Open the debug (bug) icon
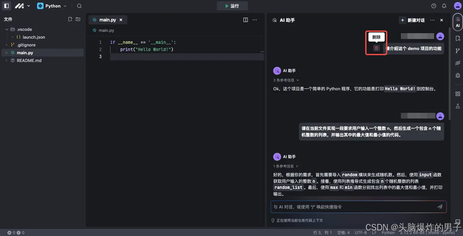Image resolution: width=463 pixels, height=236 pixels. (x=458, y=75)
